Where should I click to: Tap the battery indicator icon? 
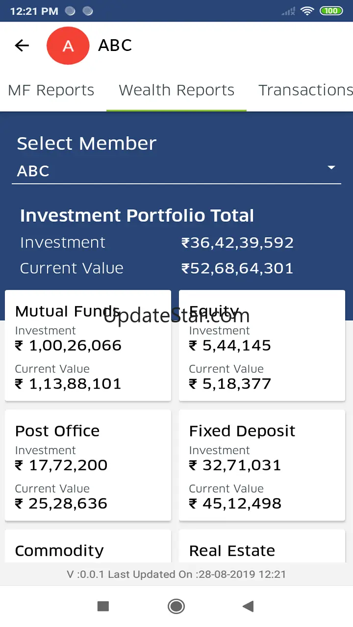[331, 11]
